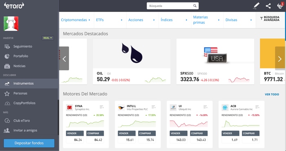Click Depositar fondos button
This screenshot has height=151, width=286.
[29, 143]
